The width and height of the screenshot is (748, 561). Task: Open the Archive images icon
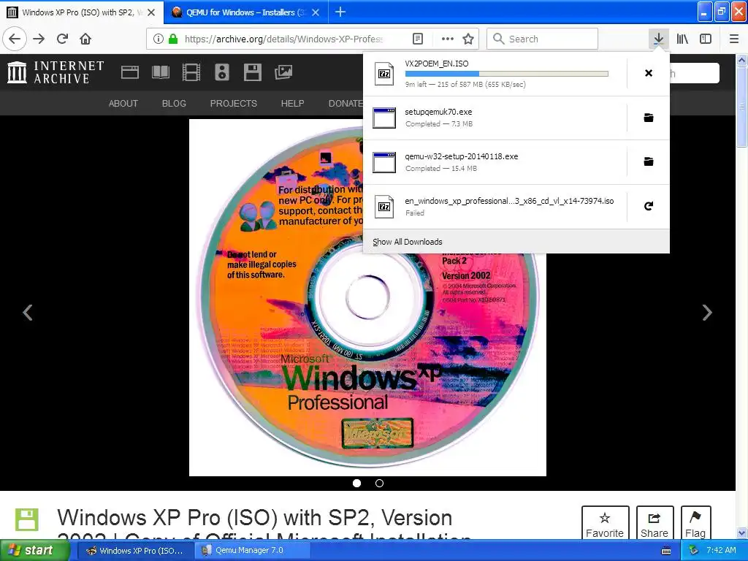coord(283,72)
